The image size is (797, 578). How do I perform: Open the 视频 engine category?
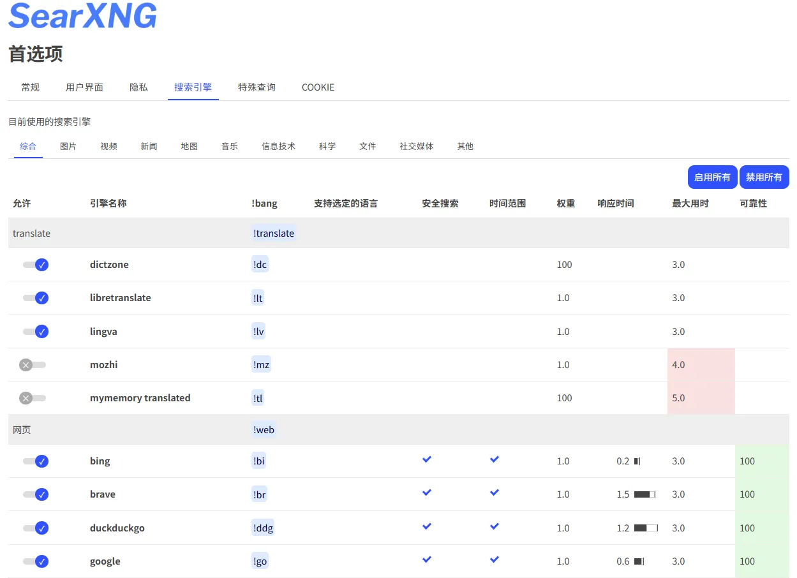click(108, 146)
